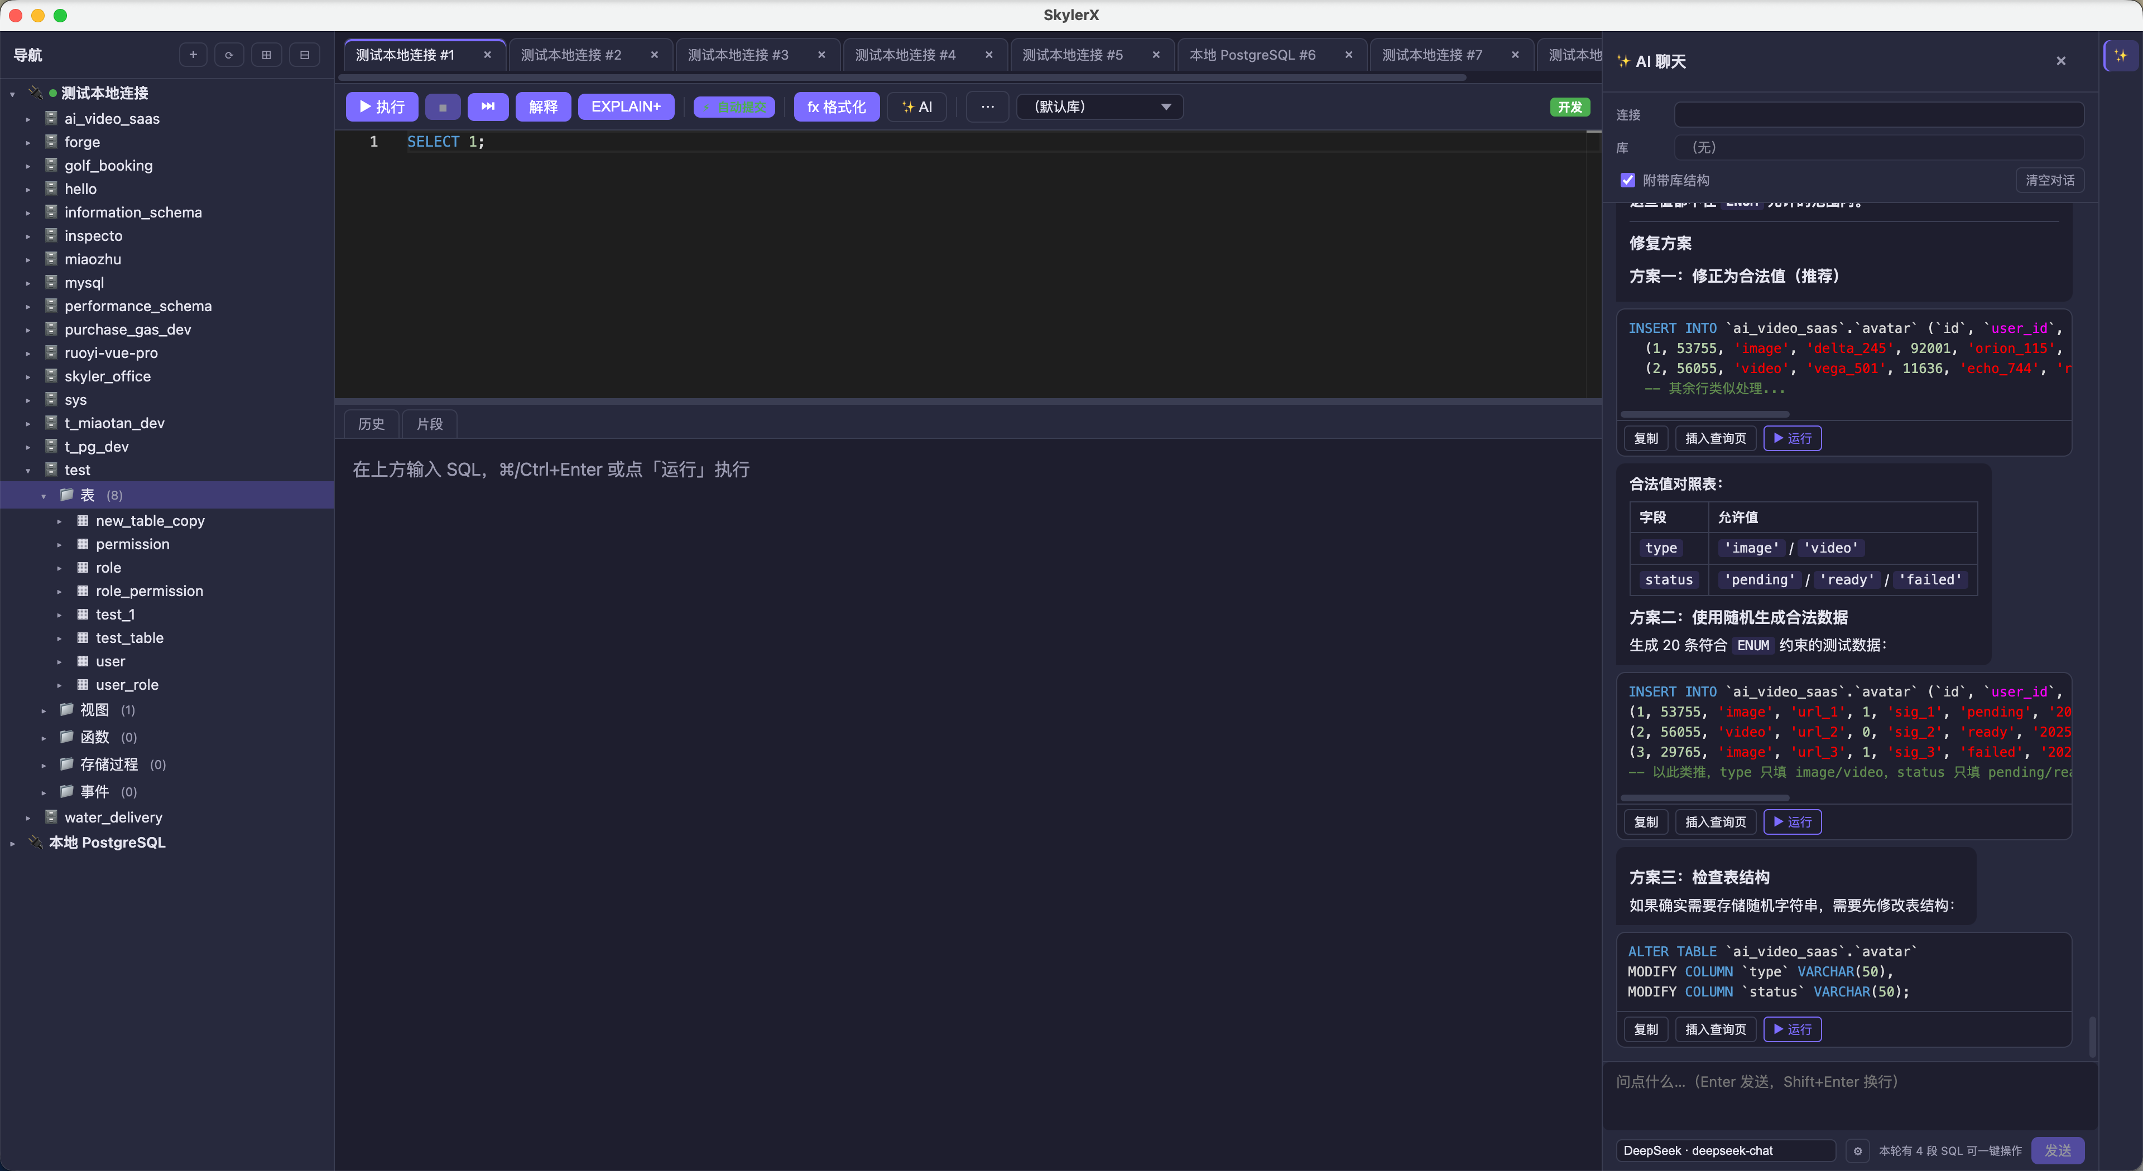Viewport: 2143px width, 1171px height.
Task: Click the table icon of user_role
Action: click(83, 684)
